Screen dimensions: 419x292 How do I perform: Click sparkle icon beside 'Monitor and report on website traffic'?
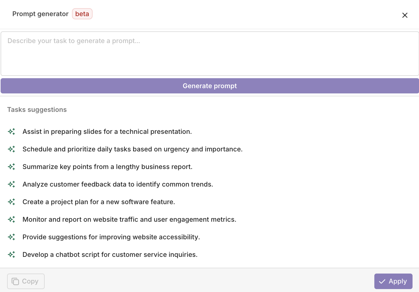pyautogui.click(x=11, y=219)
